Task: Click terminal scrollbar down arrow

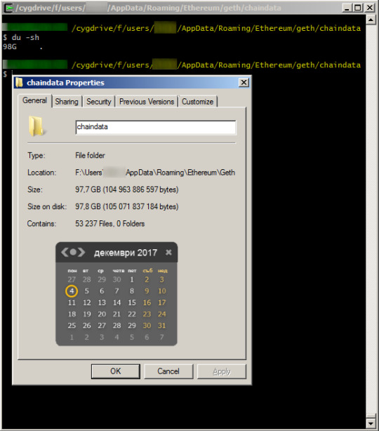Action: 371,423
